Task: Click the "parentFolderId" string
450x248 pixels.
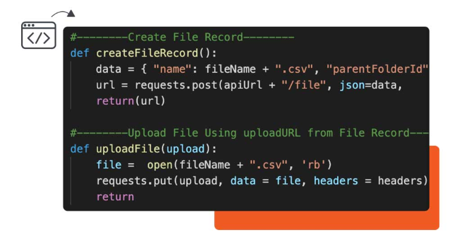Action: click(377, 69)
